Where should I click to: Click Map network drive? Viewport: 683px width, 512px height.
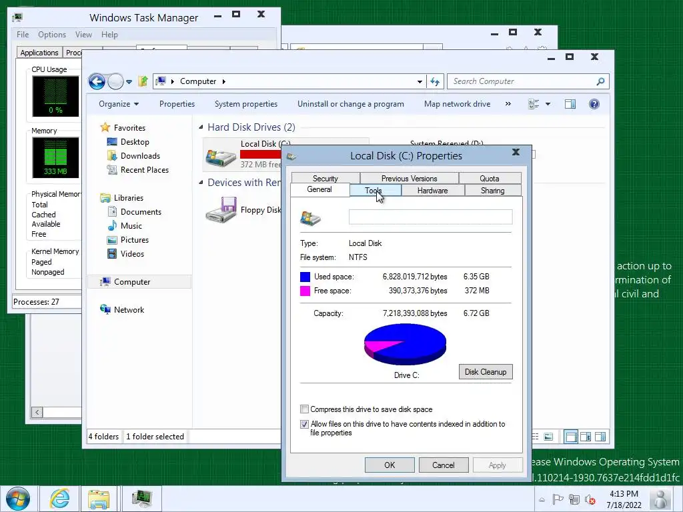click(458, 104)
